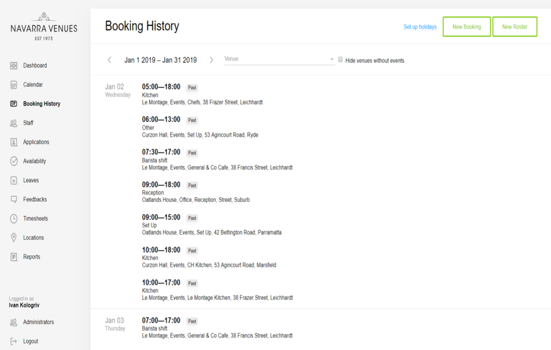
Task: Go to previous month with left chevron
Action: pyautogui.click(x=110, y=60)
